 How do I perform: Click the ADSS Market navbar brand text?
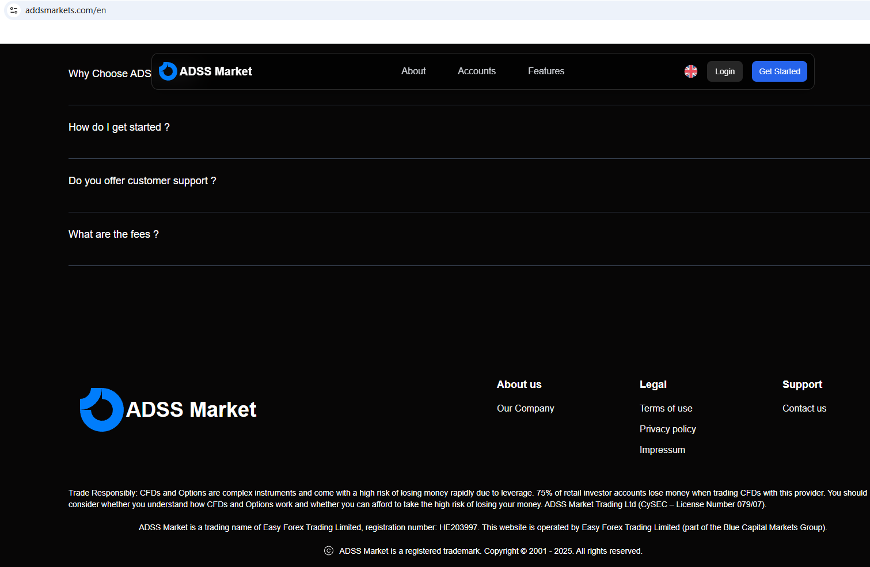point(216,71)
